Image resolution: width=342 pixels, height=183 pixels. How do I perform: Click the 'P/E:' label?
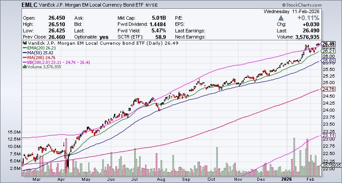click(x=179, y=18)
